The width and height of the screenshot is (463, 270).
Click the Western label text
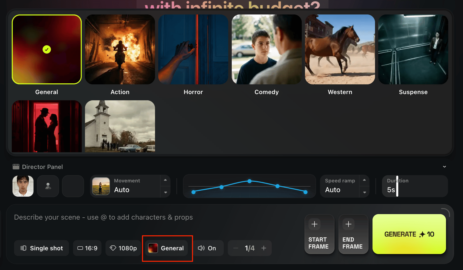click(x=340, y=92)
